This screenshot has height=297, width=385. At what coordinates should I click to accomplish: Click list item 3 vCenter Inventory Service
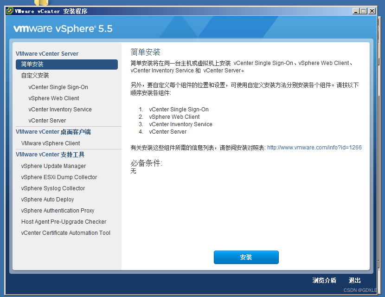pyautogui.click(x=180, y=124)
